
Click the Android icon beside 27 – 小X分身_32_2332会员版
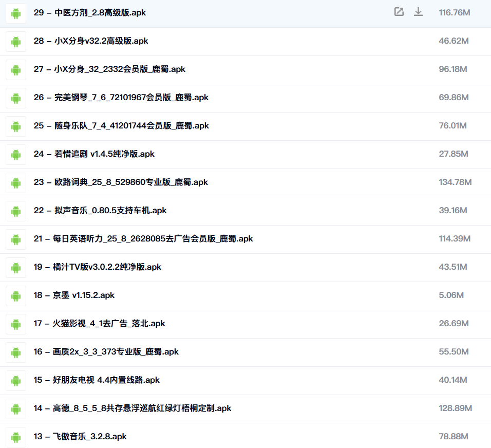[15, 70]
